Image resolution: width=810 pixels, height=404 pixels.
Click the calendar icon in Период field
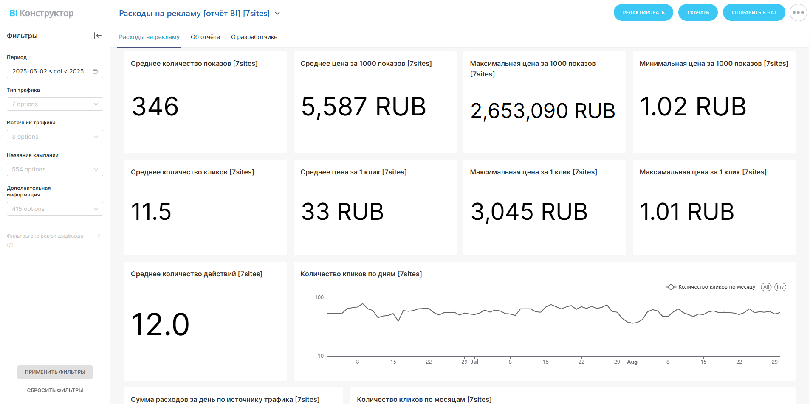(x=95, y=71)
